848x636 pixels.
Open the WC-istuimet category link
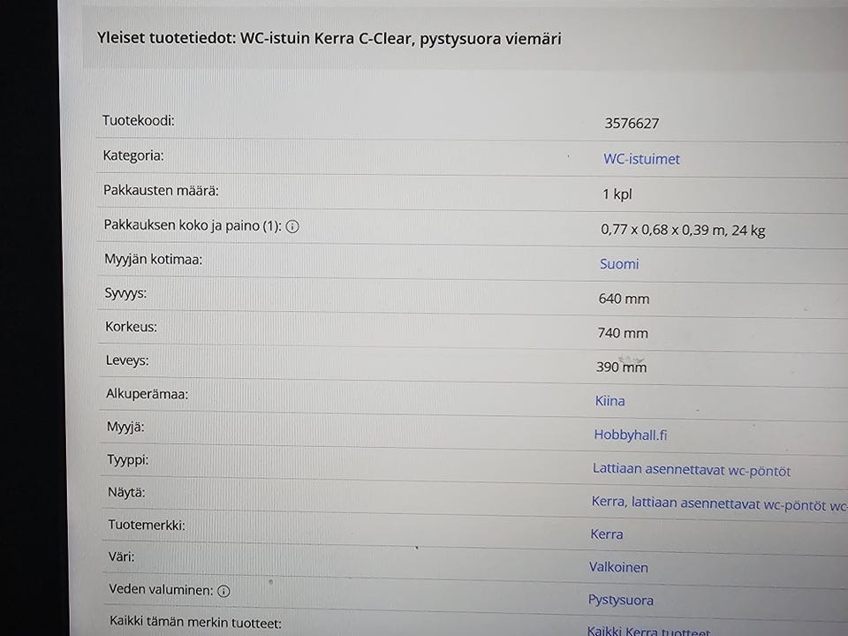point(641,159)
